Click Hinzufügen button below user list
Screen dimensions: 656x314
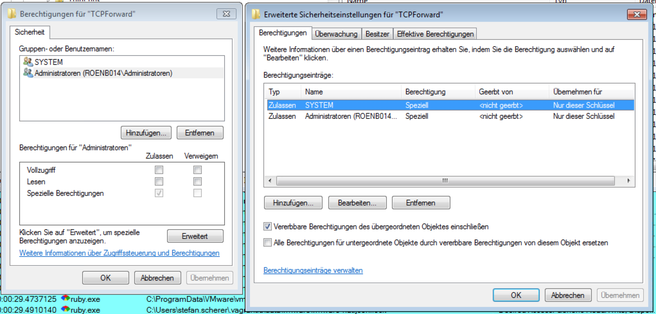point(146,133)
